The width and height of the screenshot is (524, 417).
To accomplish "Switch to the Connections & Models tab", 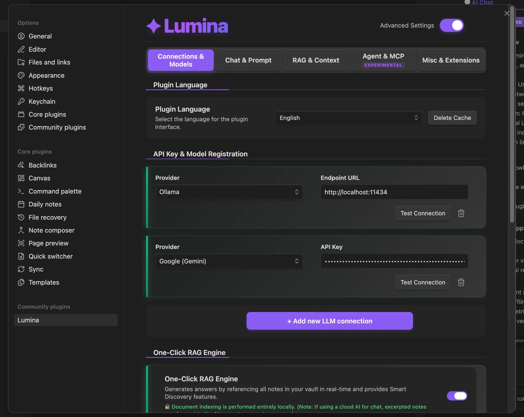I will tap(181, 60).
